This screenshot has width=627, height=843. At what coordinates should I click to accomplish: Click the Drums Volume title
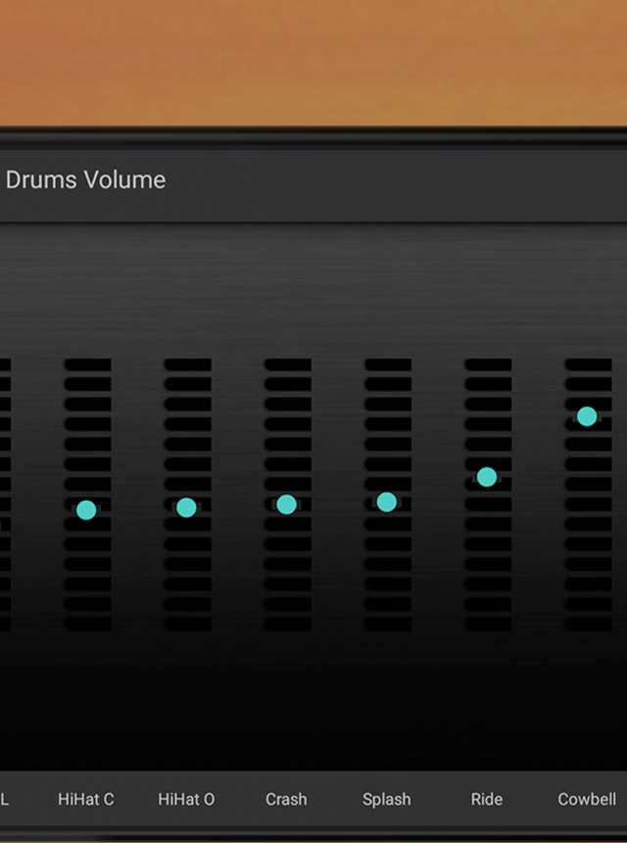point(86,180)
